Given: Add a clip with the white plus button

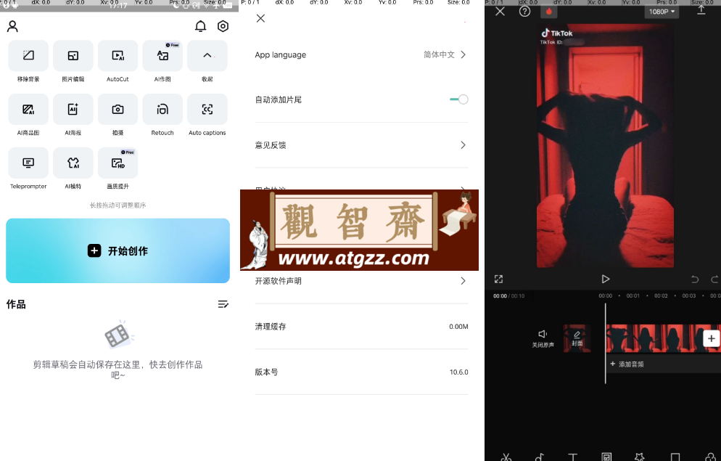Looking at the screenshot, I should tap(712, 338).
